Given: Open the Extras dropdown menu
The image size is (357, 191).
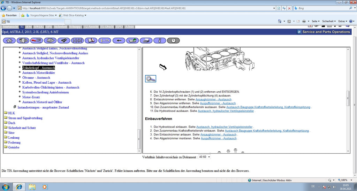Looking at the screenshot, I should coord(343,21).
